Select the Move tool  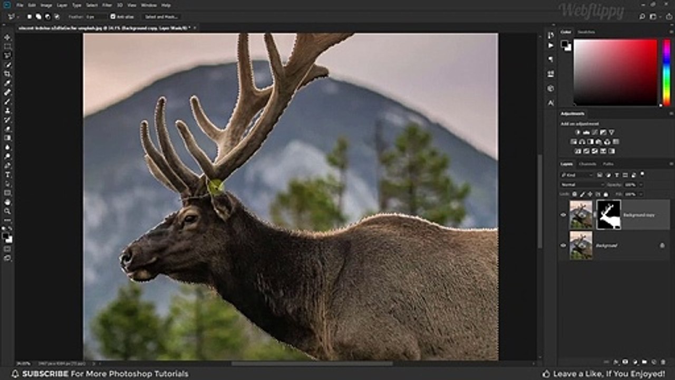tap(7, 37)
